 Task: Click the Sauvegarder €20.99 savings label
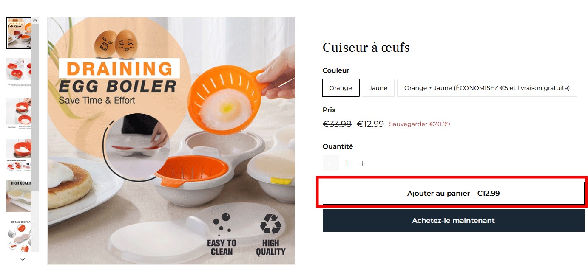tap(419, 124)
